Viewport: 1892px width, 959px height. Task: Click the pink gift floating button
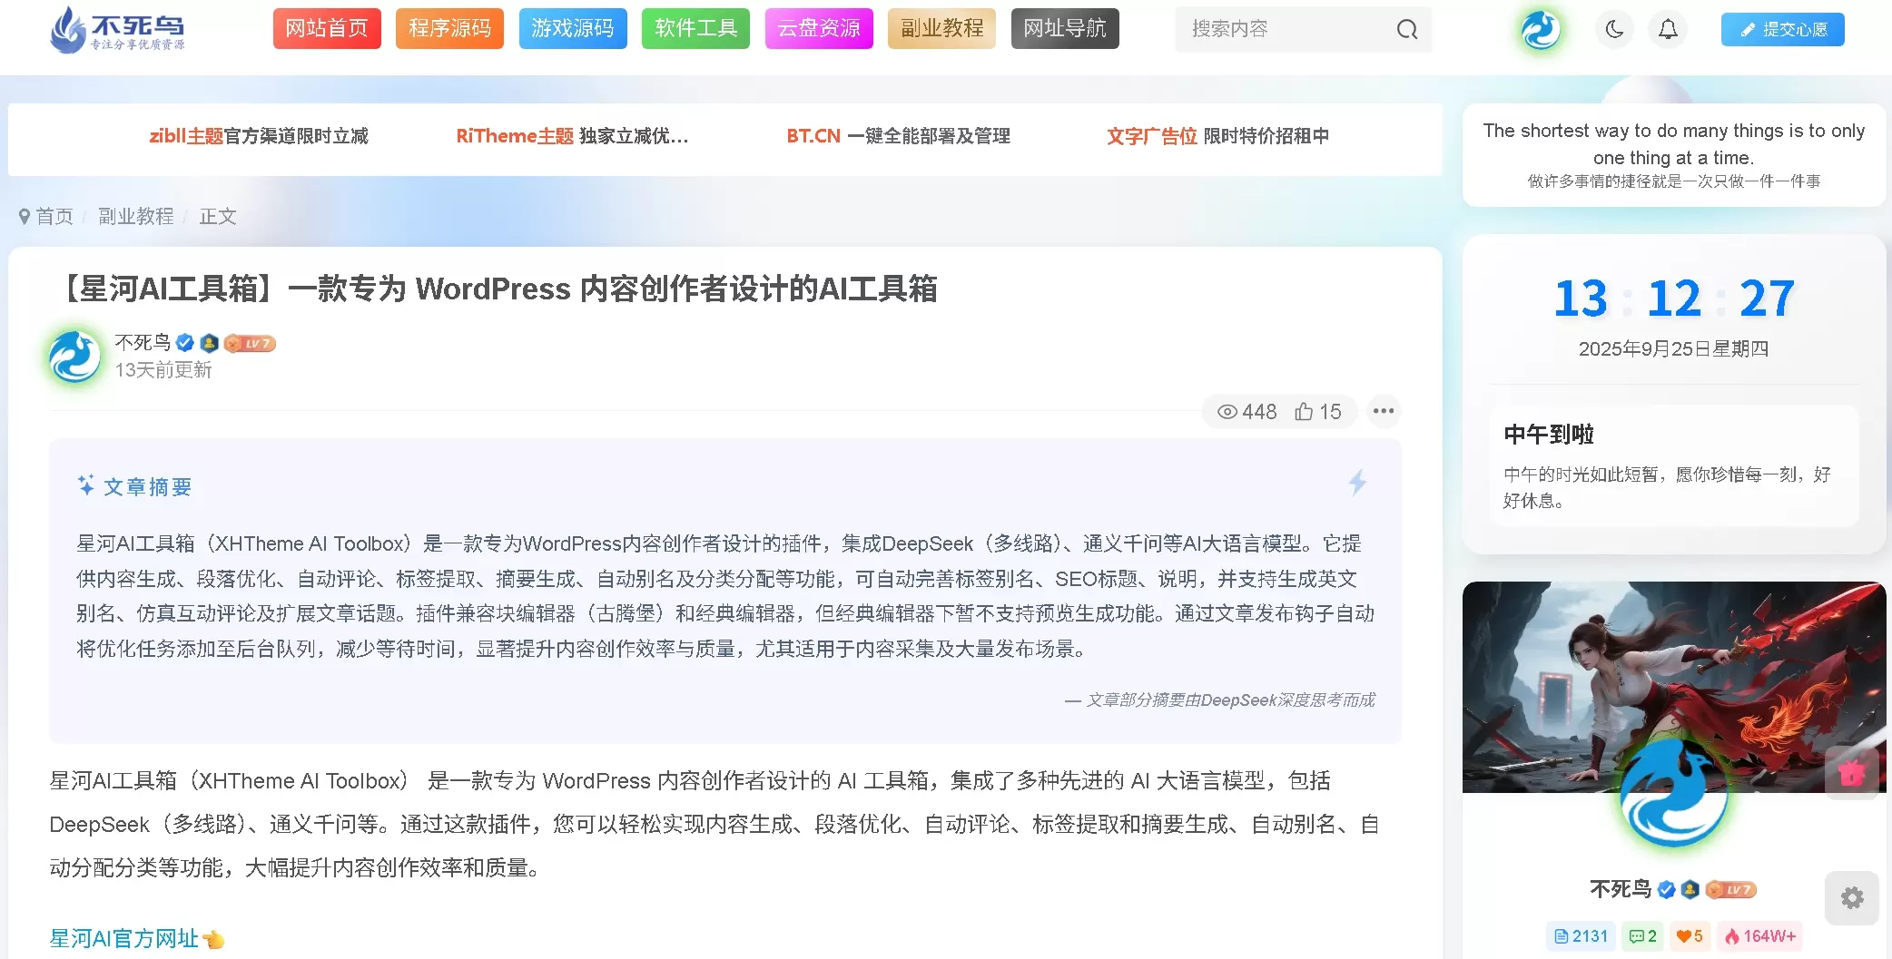coord(1852,773)
